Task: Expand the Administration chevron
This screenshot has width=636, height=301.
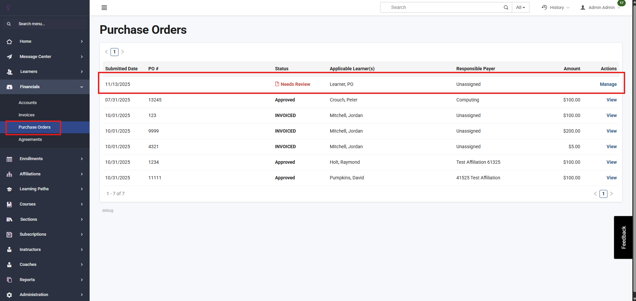Action: (x=82, y=295)
